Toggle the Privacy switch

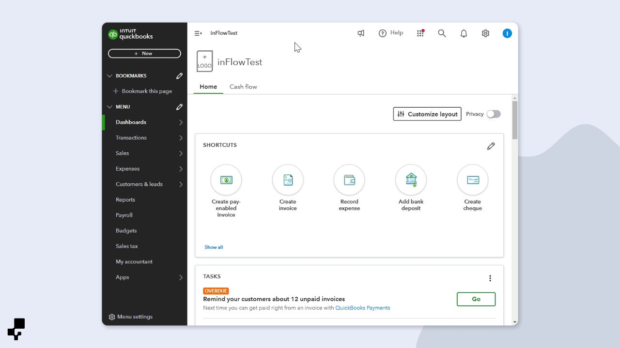point(494,114)
